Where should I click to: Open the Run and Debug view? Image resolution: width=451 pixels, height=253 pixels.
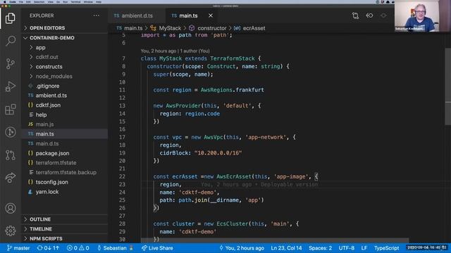coord(11,86)
